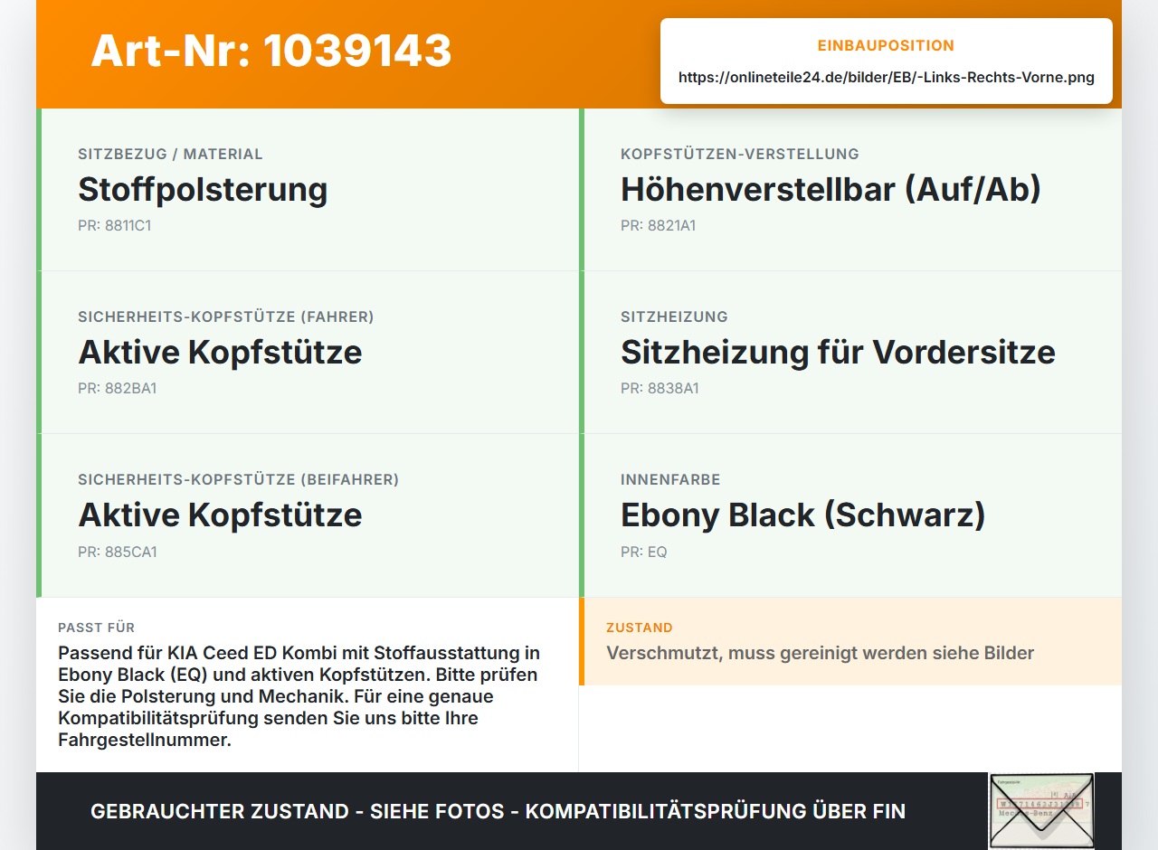Click the EINBAUPOSITION label
The image size is (1158, 850).
[887, 45]
